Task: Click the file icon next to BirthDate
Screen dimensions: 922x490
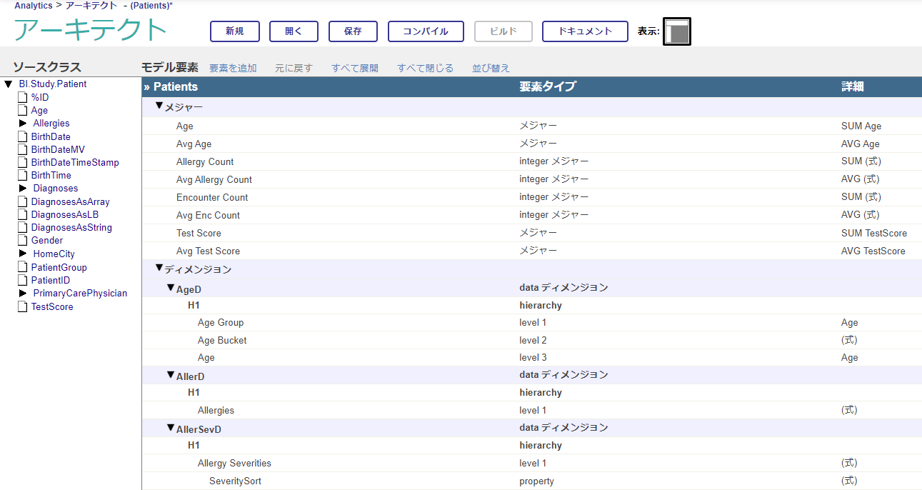Action: [x=22, y=136]
